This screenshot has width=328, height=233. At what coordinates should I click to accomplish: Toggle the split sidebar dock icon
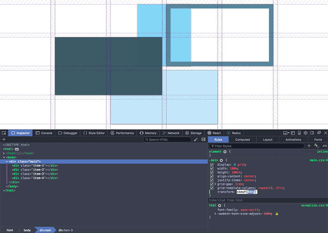(312, 133)
